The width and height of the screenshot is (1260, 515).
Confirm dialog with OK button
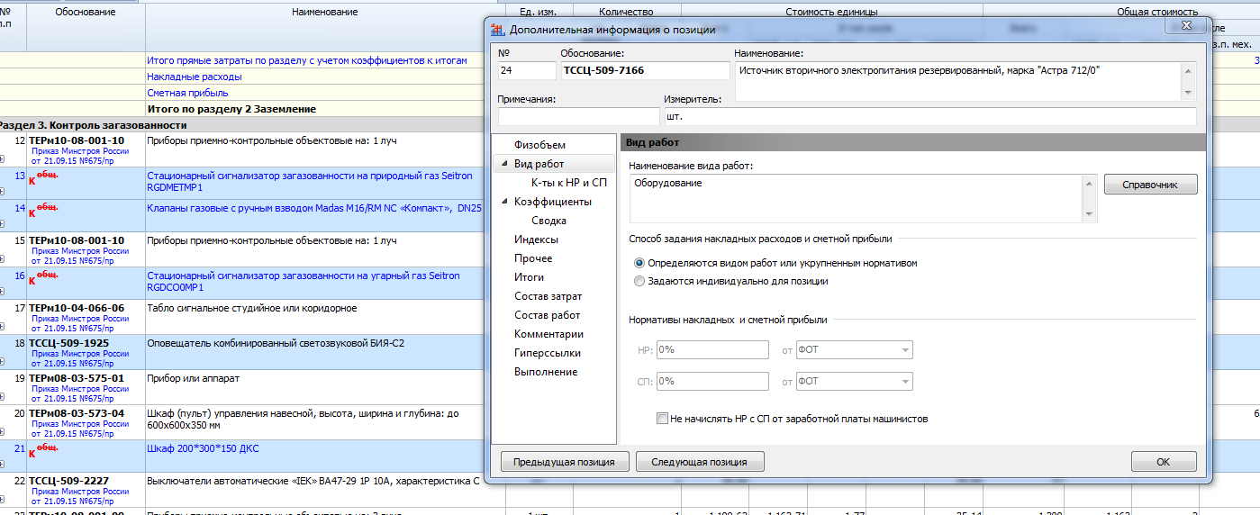(x=1164, y=462)
